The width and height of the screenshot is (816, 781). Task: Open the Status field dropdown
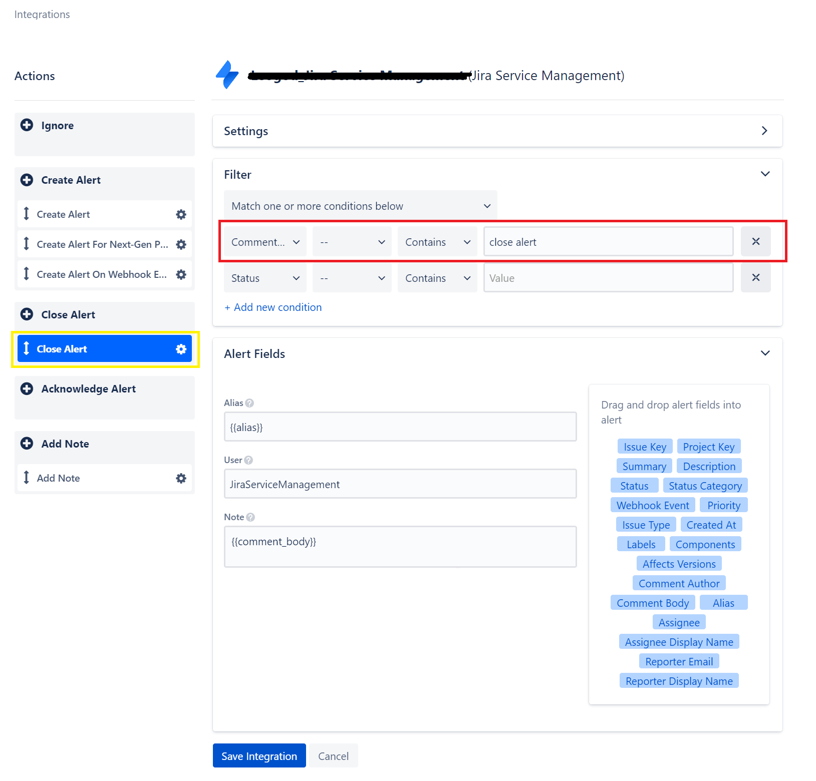[x=265, y=278]
